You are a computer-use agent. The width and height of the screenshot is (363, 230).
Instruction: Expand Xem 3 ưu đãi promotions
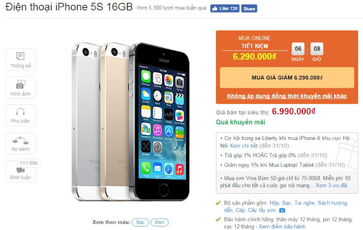click(x=331, y=185)
